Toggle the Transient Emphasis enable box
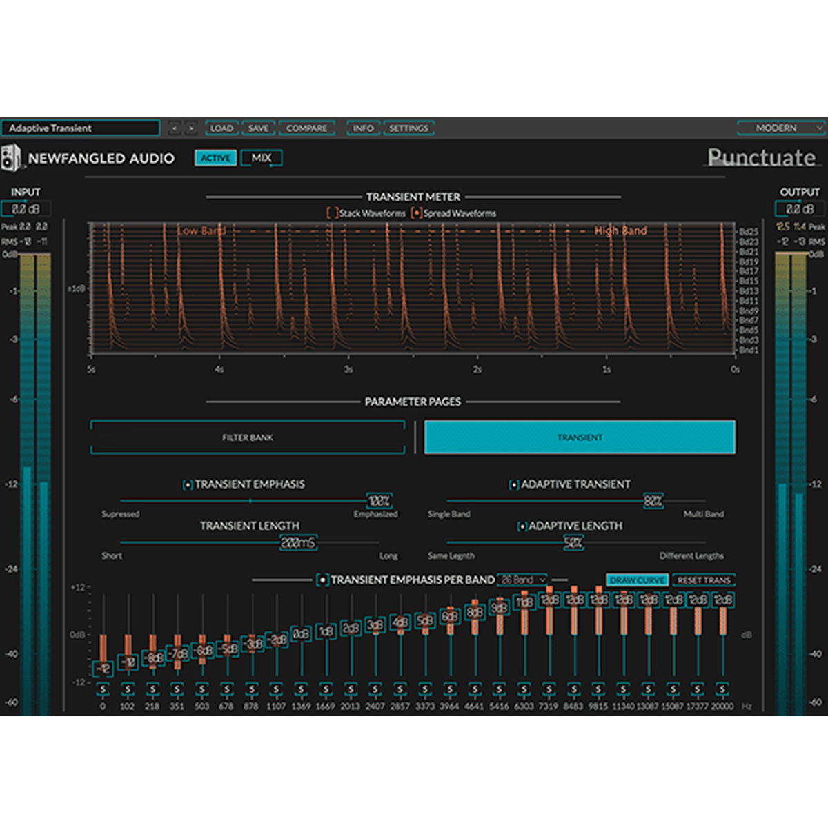Screen dimensions: 828x828 [187, 485]
